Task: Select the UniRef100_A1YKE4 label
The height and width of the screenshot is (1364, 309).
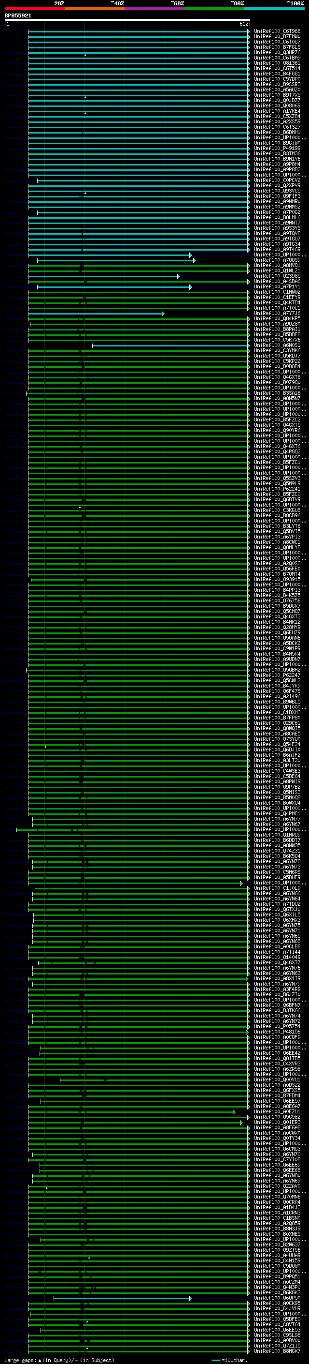Action: coord(277,111)
